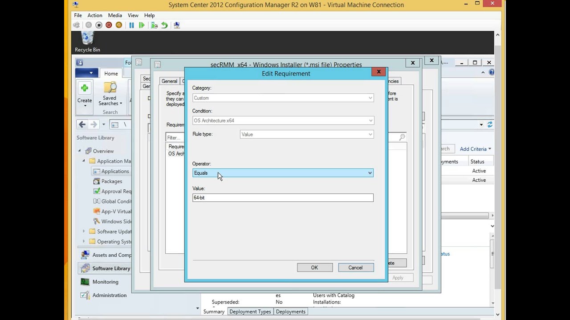Open the View menu
This screenshot has height=320, width=570.
(133, 15)
